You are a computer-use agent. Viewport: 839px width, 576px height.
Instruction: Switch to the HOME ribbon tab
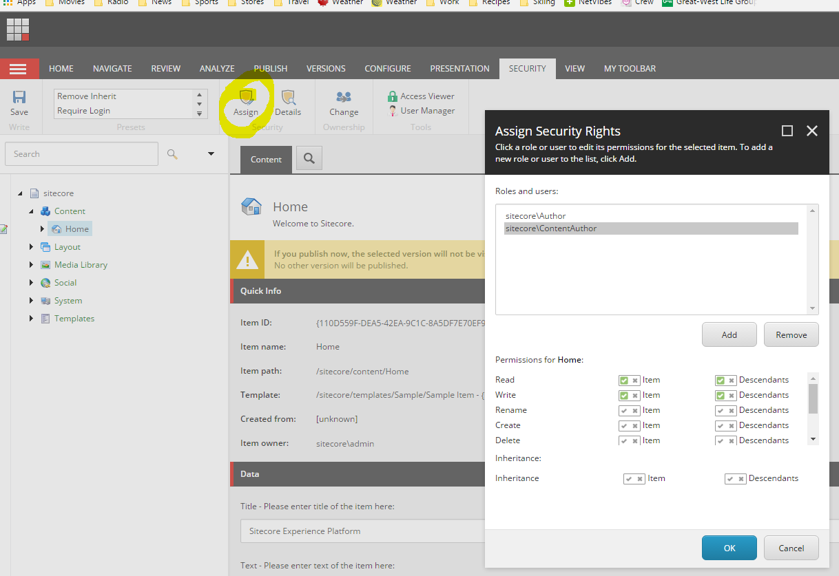coord(61,69)
